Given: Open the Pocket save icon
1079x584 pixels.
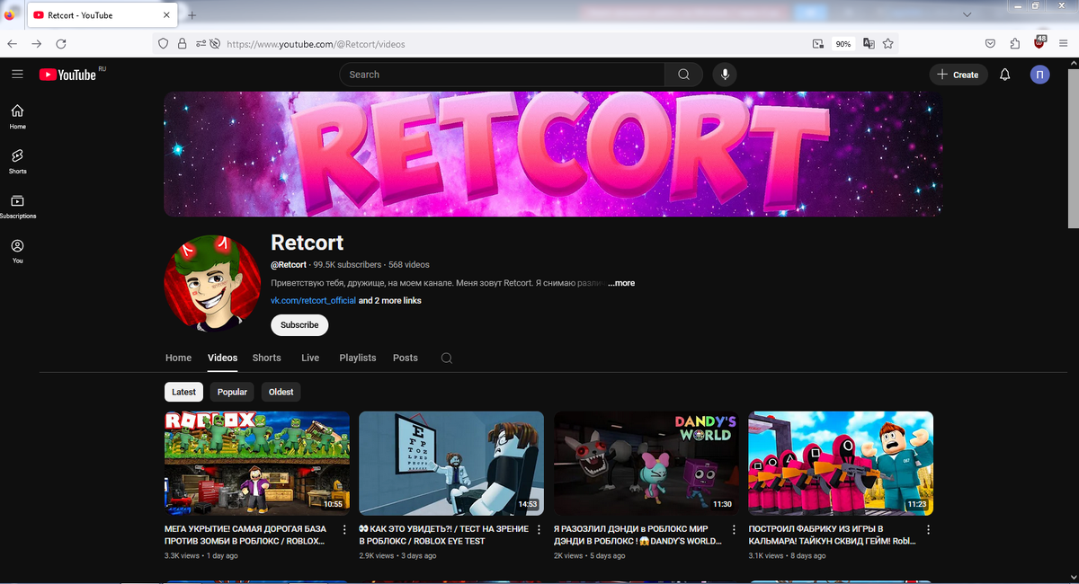Looking at the screenshot, I should [990, 43].
